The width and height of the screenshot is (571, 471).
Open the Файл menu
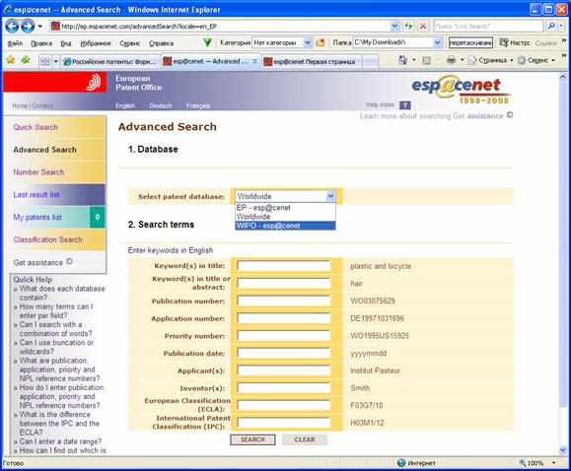[x=15, y=43]
